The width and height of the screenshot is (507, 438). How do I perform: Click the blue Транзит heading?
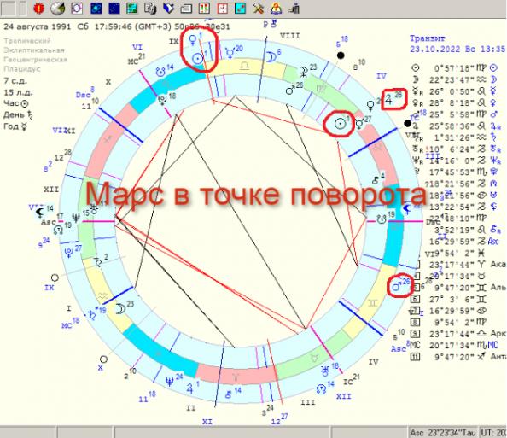coord(428,38)
